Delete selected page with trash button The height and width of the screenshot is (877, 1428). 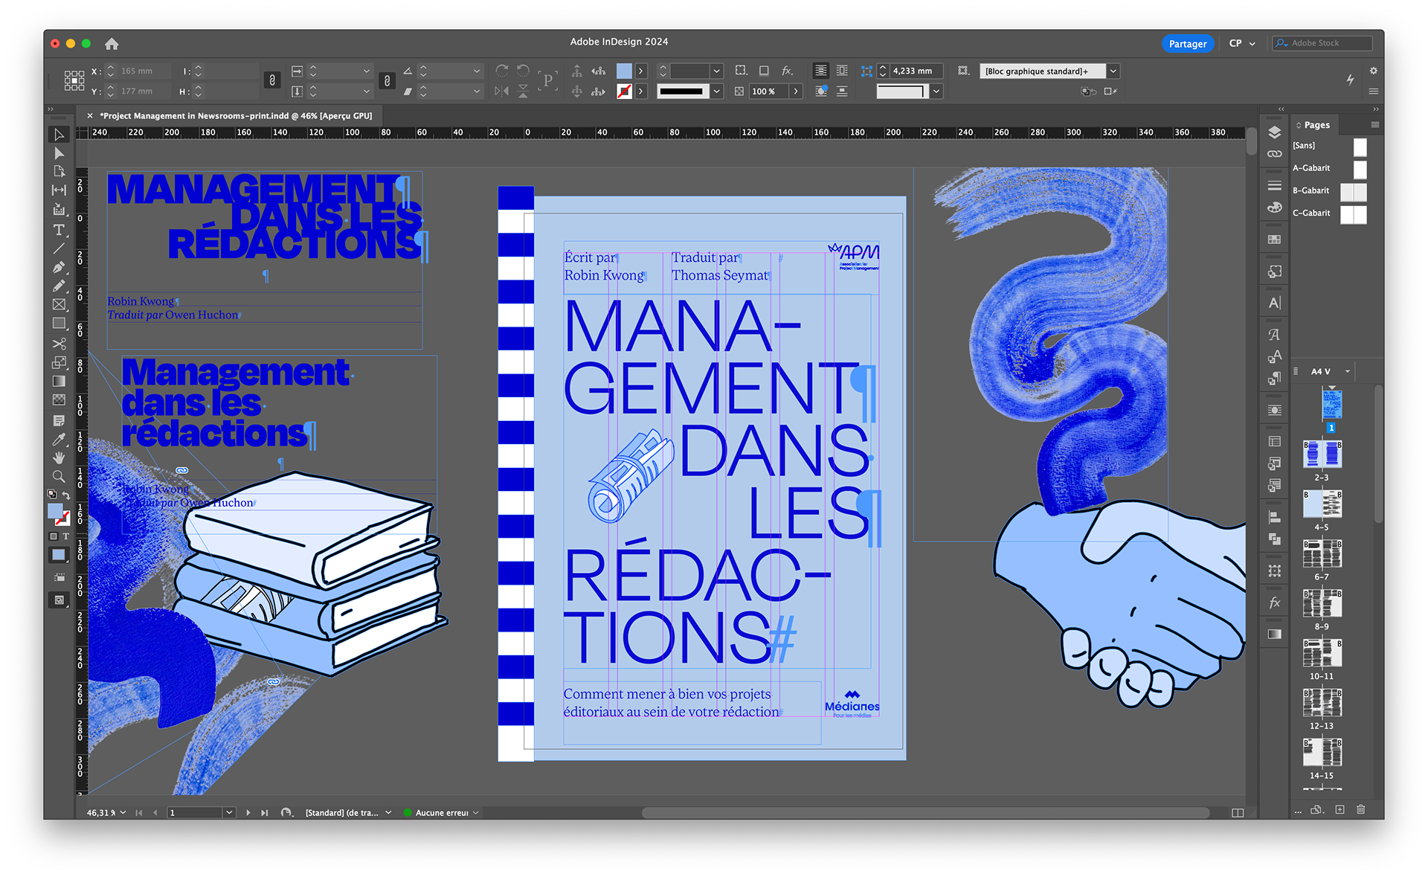[x=1360, y=809]
